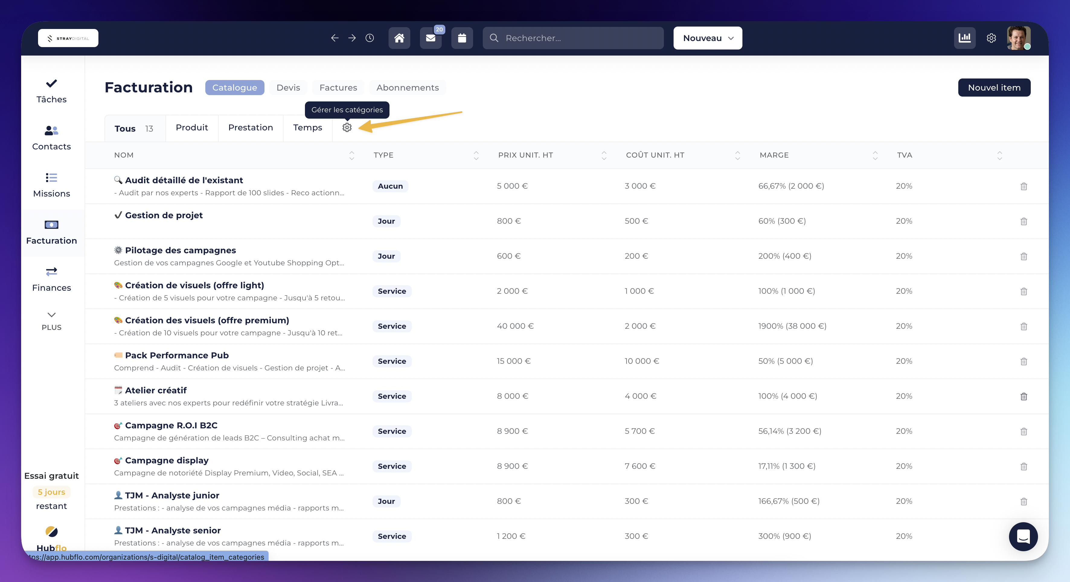Open the user profile avatar
The width and height of the screenshot is (1070, 582).
point(1018,38)
